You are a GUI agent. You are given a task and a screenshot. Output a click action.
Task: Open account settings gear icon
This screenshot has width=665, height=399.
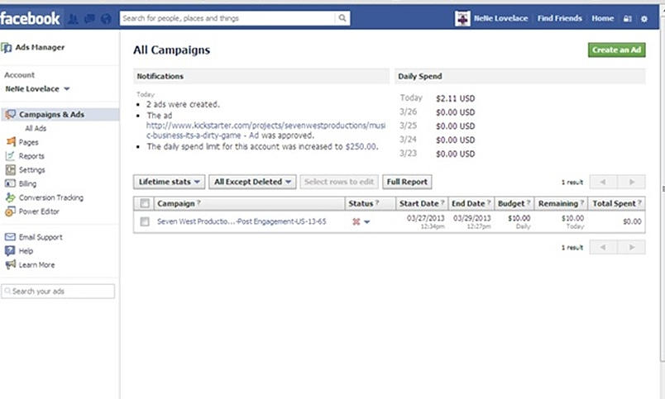(x=644, y=19)
